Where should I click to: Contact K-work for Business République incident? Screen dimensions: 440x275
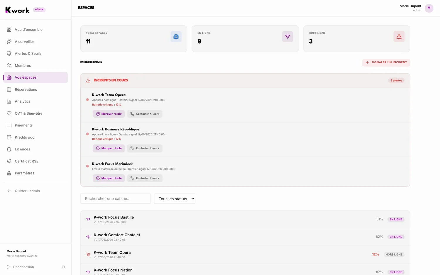click(145, 148)
